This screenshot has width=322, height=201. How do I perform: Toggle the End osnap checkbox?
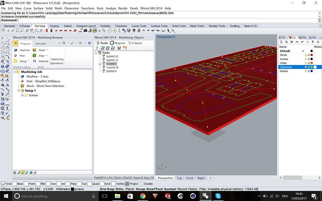[x=4, y=184]
